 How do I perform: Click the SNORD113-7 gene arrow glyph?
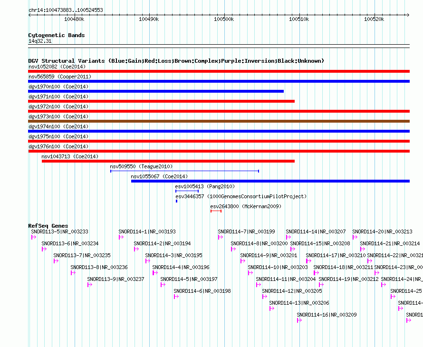tap(56, 261)
